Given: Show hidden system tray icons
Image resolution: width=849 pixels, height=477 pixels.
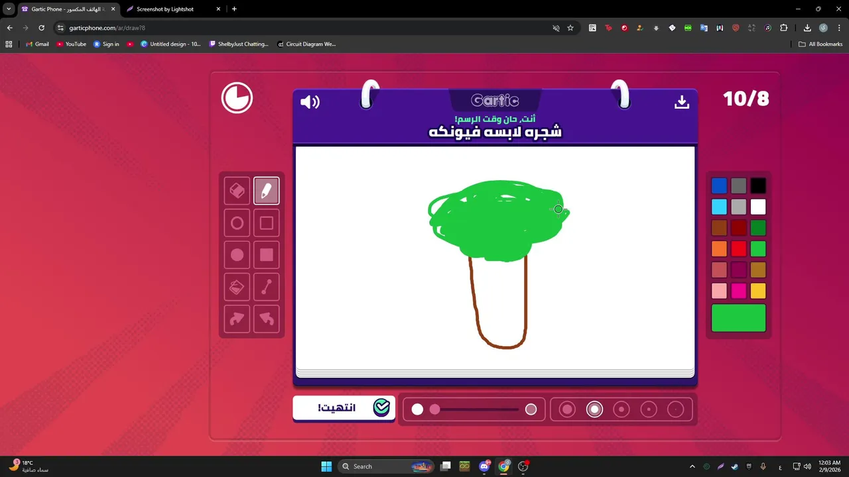Looking at the screenshot, I should point(692,466).
